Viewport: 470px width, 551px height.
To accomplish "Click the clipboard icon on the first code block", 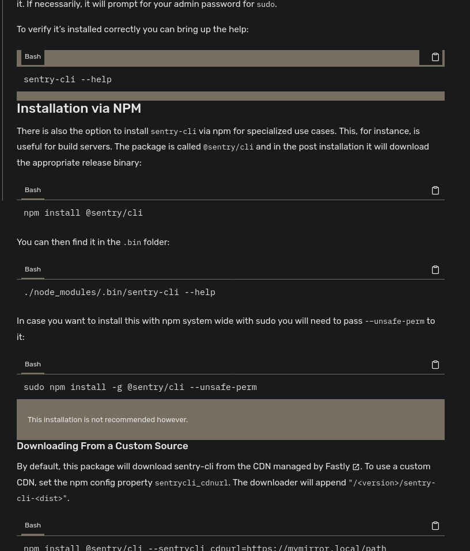I will 435,57.
